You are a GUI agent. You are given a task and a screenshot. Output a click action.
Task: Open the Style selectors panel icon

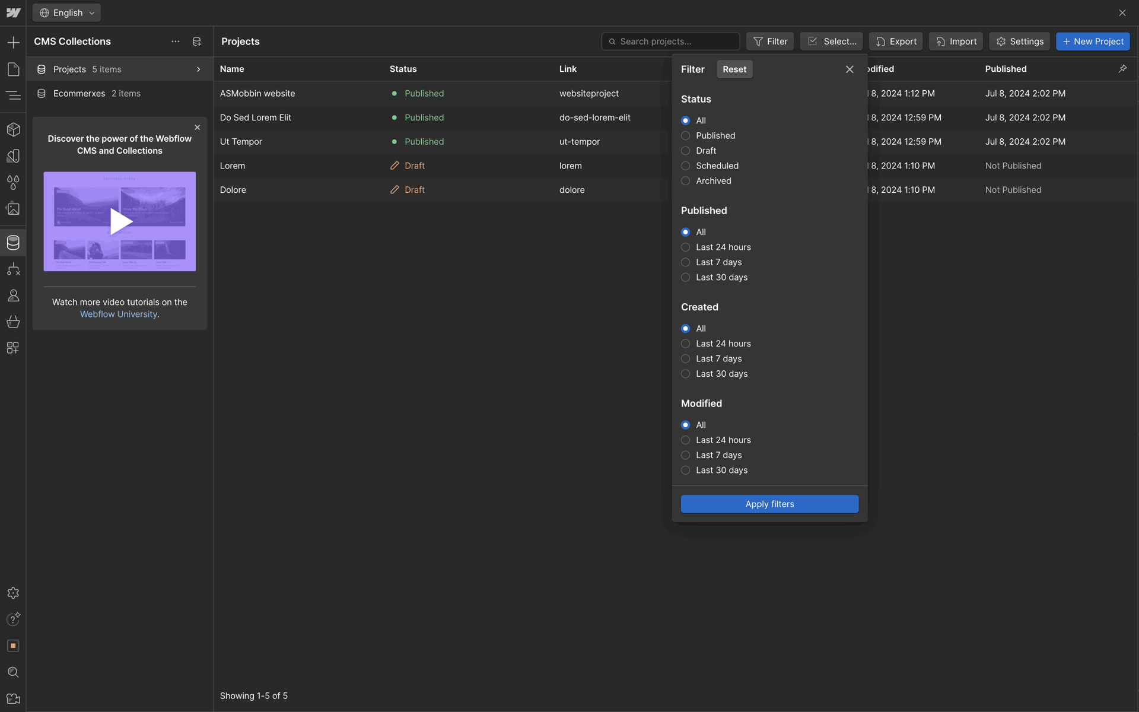tap(13, 156)
